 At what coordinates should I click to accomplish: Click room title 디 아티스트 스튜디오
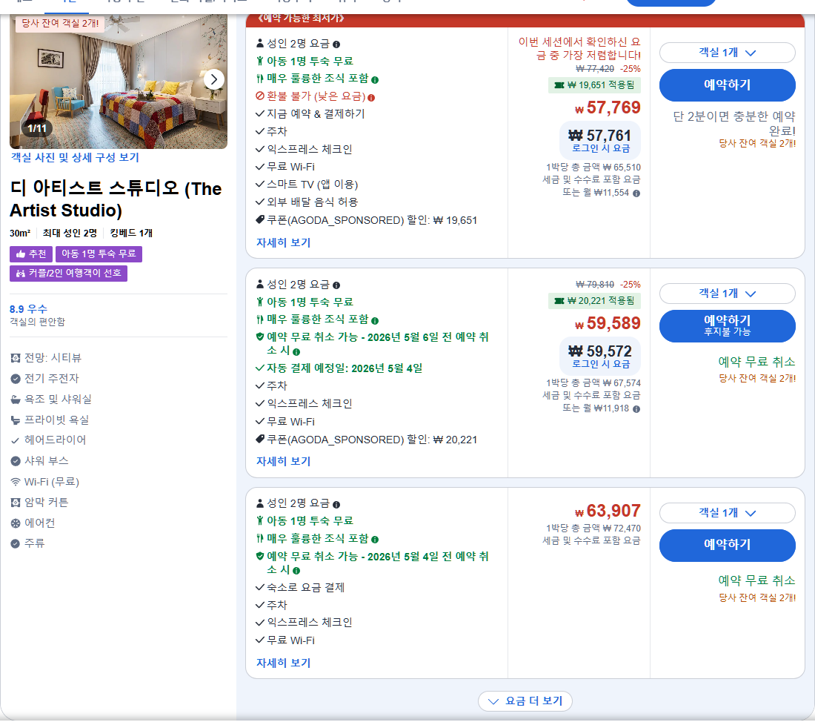pyautogui.click(x=116, y=199)
